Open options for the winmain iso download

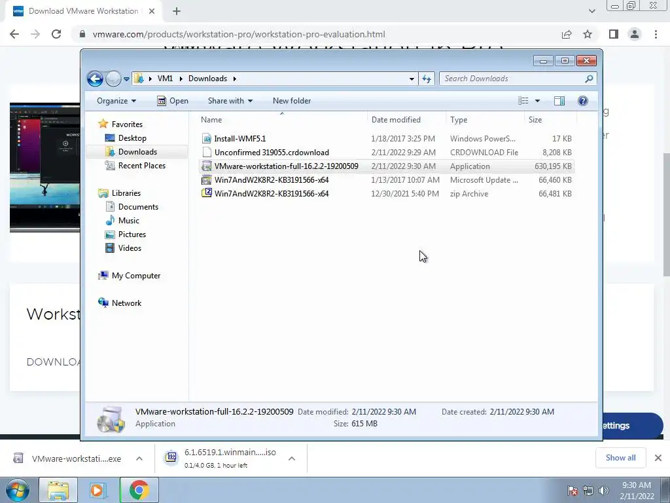[x=292, y=458]
